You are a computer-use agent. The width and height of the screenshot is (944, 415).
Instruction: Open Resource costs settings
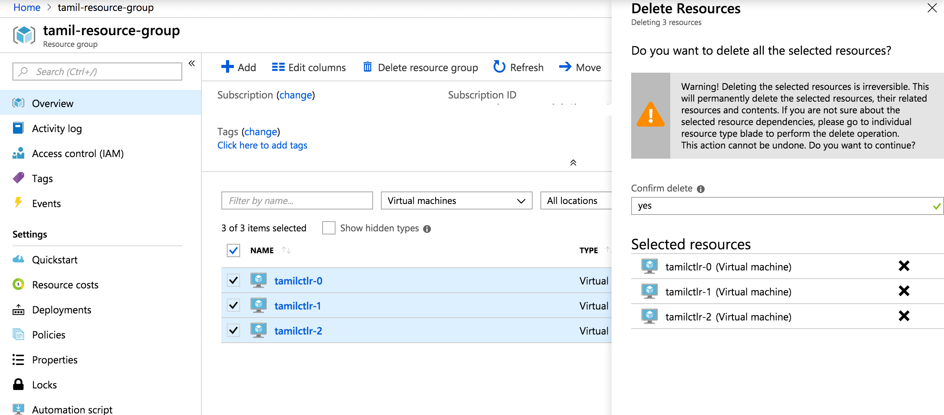65,284
